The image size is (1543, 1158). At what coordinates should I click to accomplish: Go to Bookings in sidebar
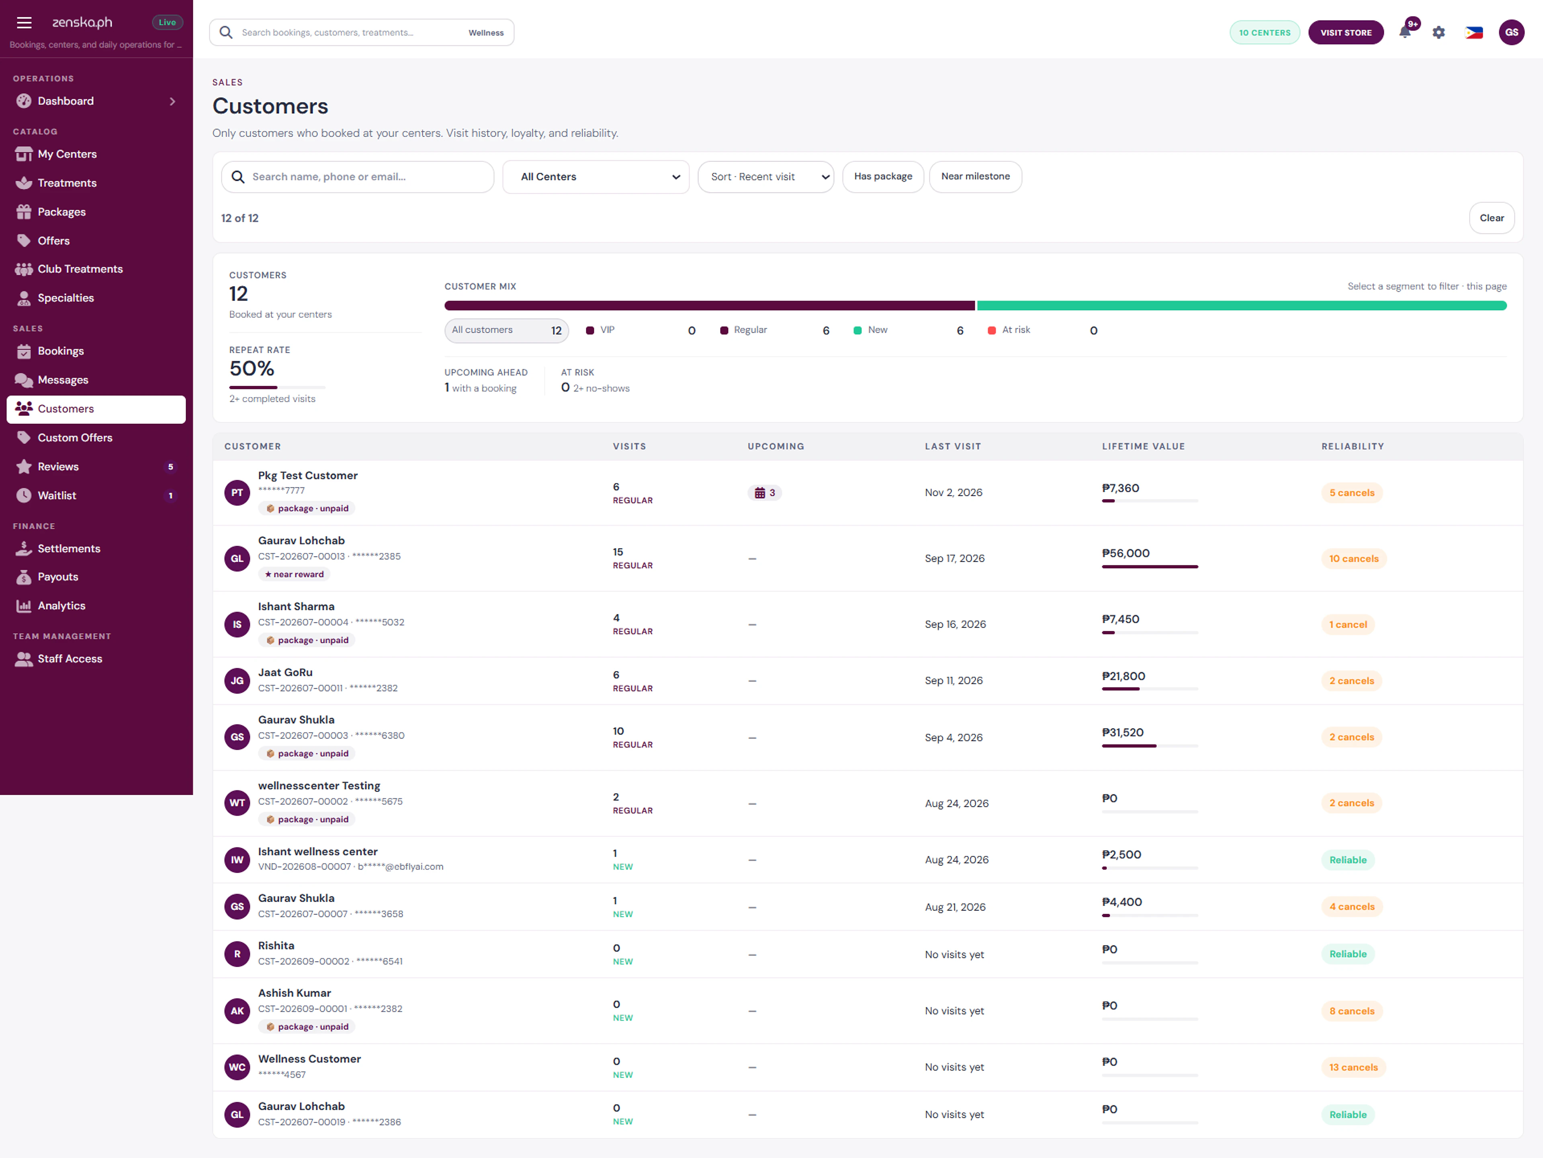pos(96,351)
